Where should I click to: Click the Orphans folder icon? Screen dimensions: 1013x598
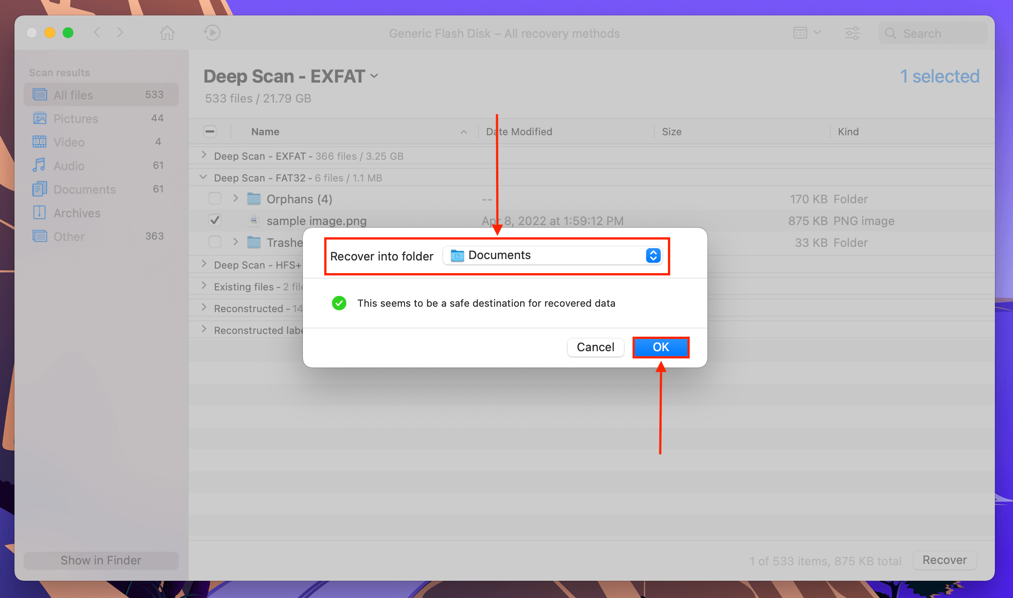point(254,199)
